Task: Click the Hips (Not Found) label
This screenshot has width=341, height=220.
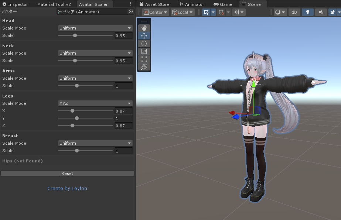Action: click(23, 161)
